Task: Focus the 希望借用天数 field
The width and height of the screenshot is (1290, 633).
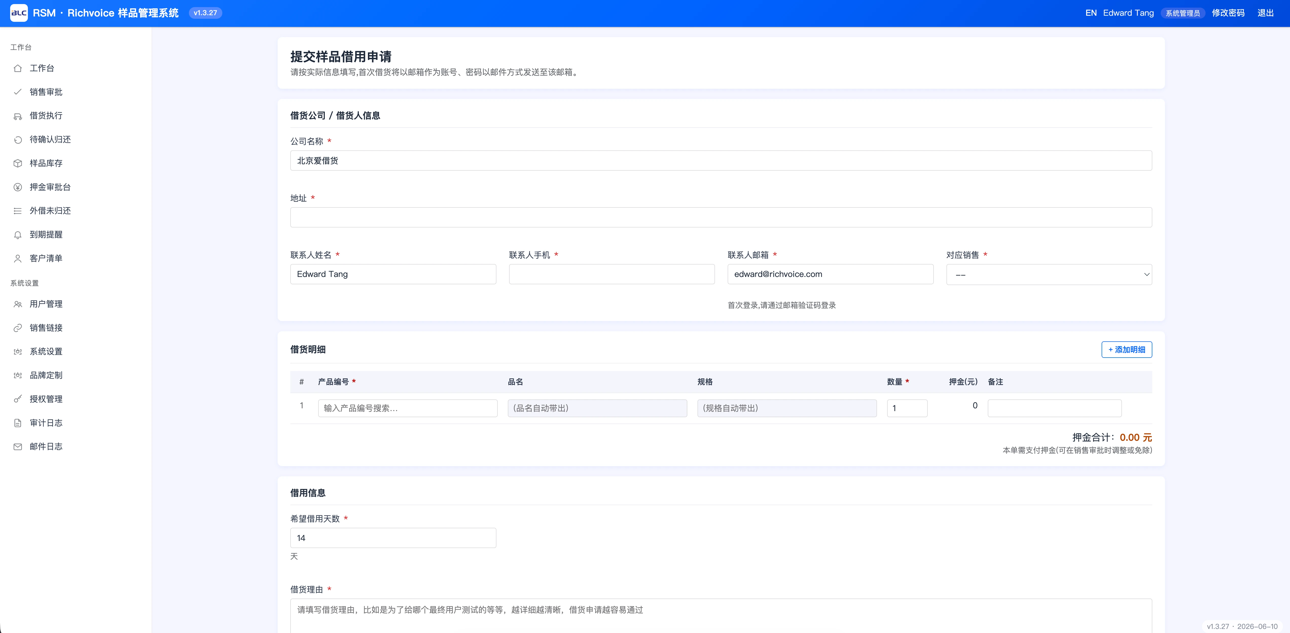Action: click(393, 538)
